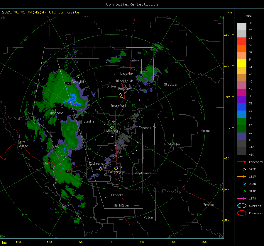Click the Hanna label on the map
Image resolution: width=264 pixels, height=246 pixels.
tap(205, 130)
